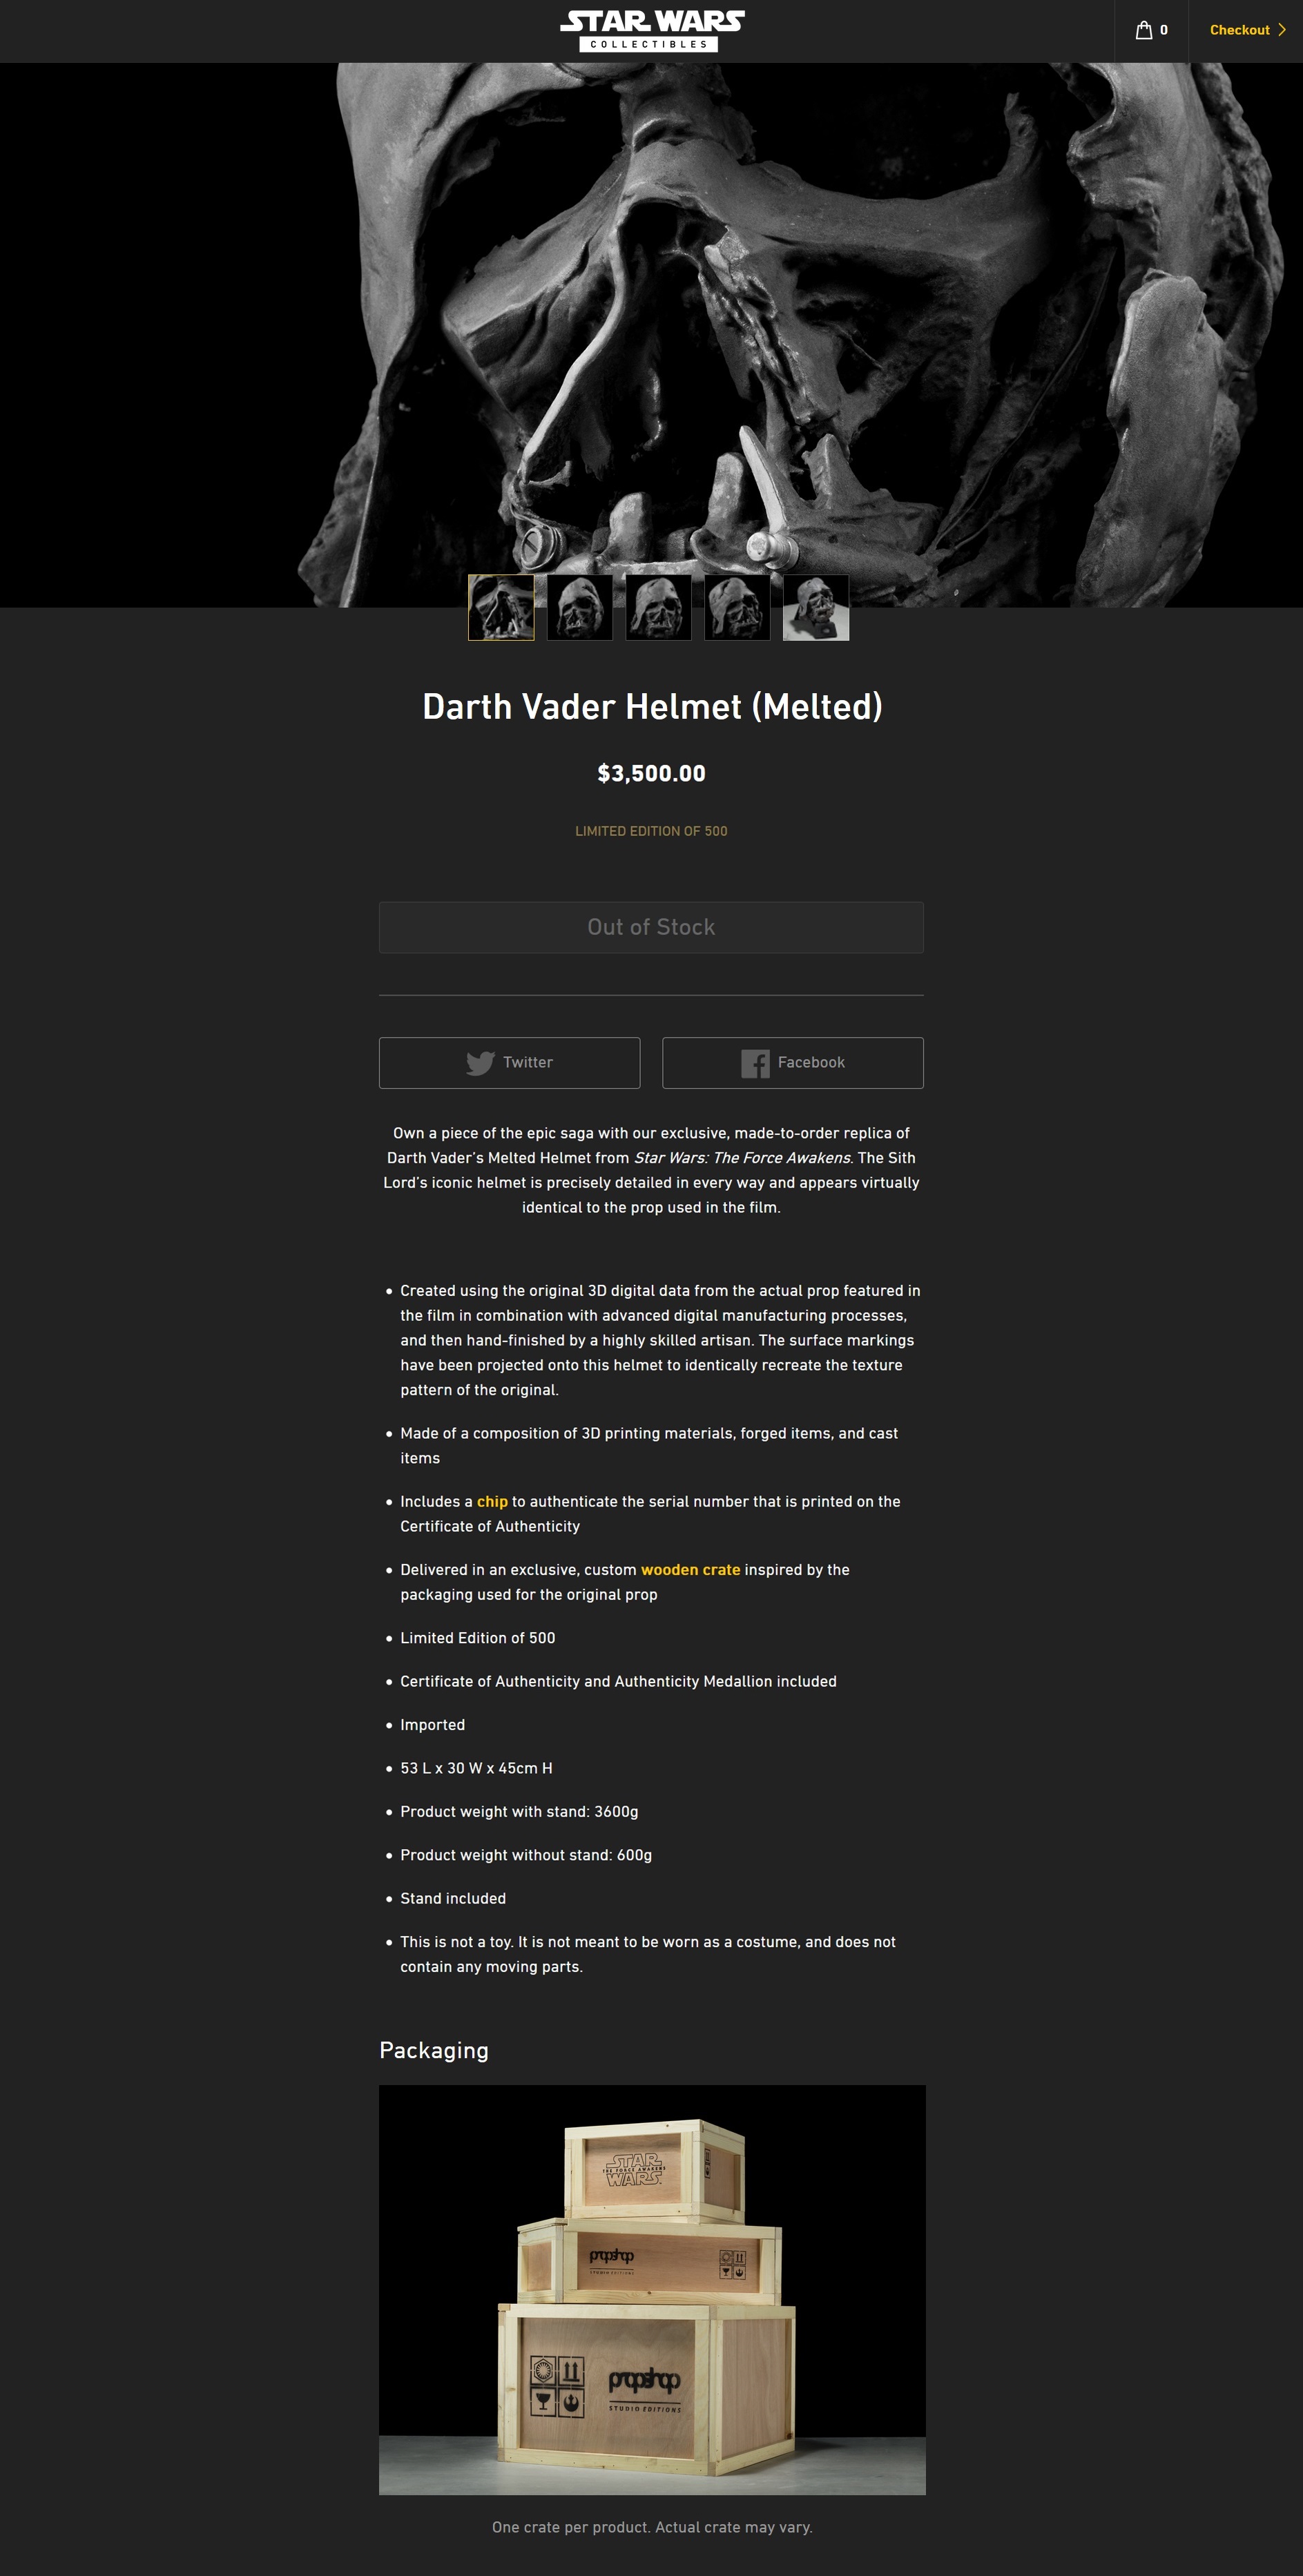Select the fourth helmet thumbnail
Viewport: 1303px width, 2576px height.
click(737, 607)
